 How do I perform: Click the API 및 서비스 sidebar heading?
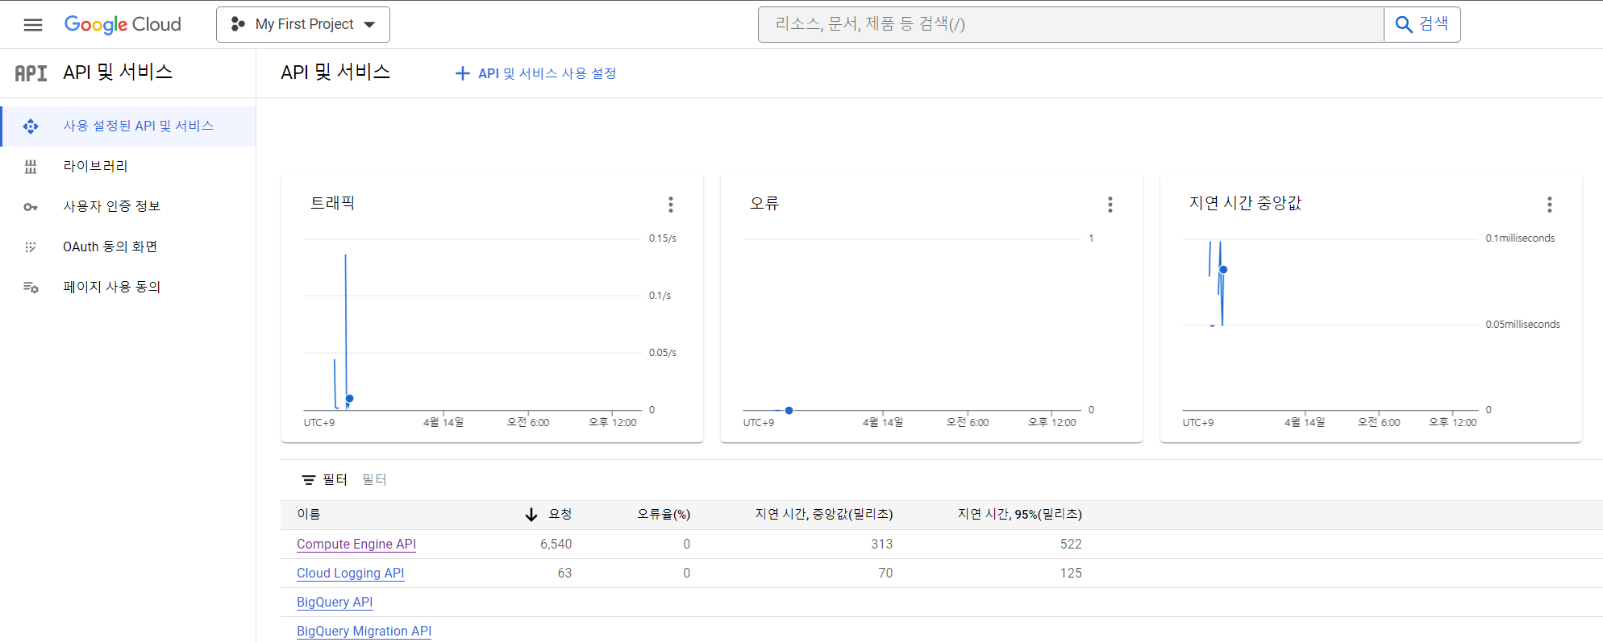tap(118, 72)
